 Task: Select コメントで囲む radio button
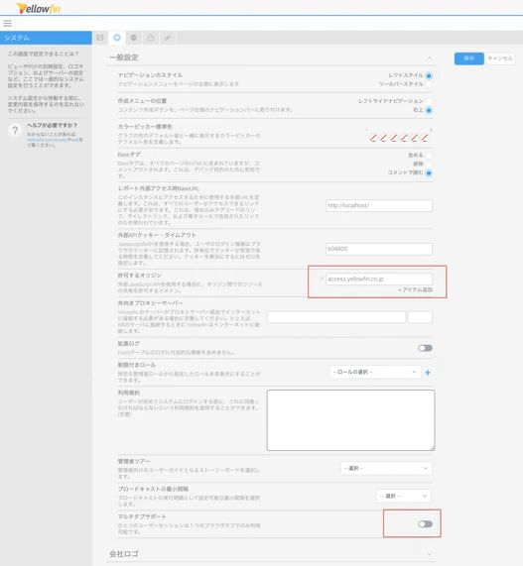[x=429, y=173]
